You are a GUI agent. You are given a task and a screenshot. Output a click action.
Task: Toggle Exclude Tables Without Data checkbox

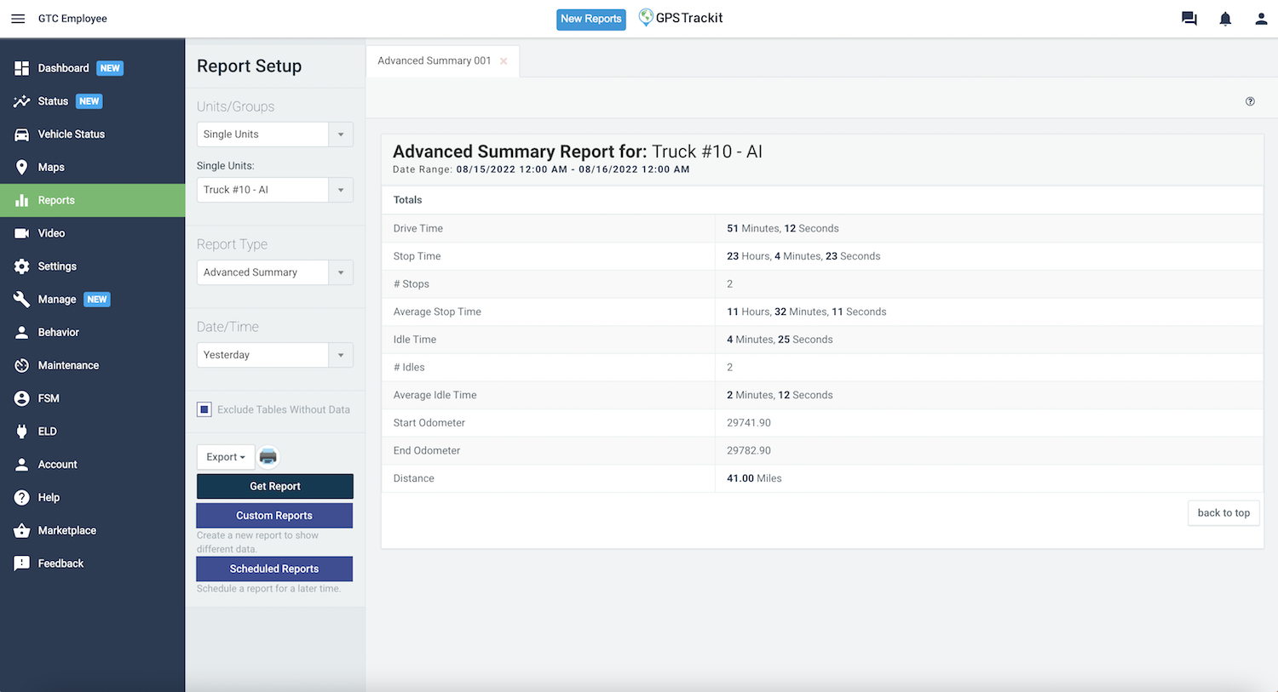[x=204, y=409]
